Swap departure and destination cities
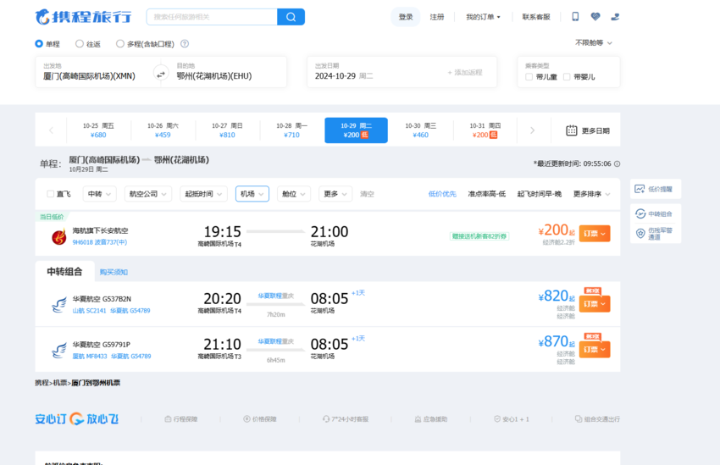720x465 pixels. click(161, 74)
